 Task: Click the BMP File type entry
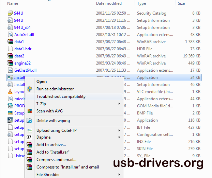click(x=145, y=113)
